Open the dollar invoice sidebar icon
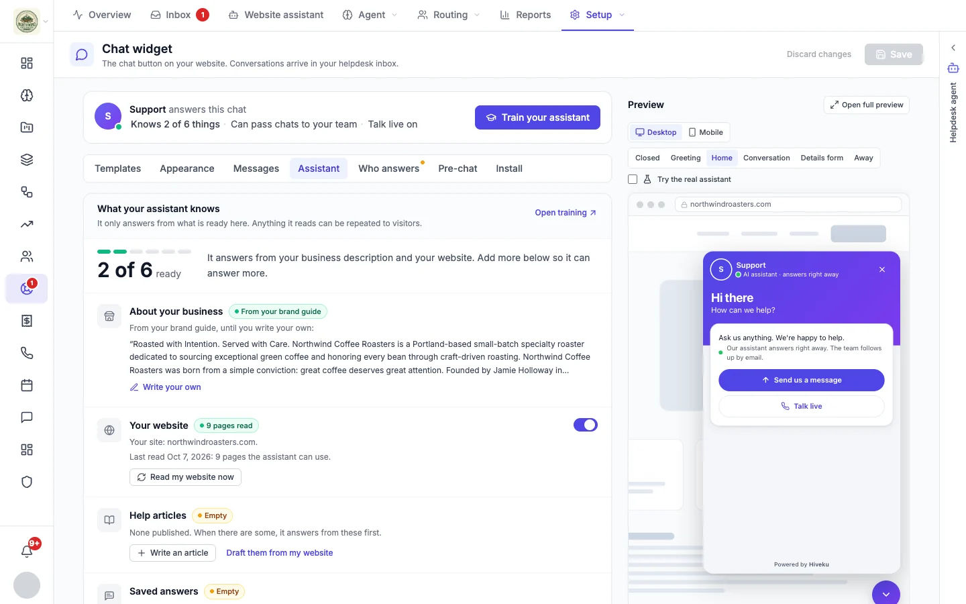Image resolution: width=966 pixels, height=604 pixels. [x=27, y=321]
